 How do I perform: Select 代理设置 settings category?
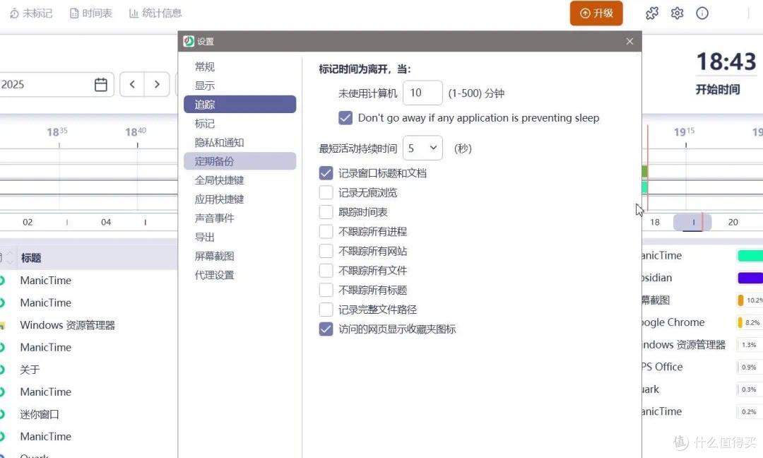tap(240, 276)
